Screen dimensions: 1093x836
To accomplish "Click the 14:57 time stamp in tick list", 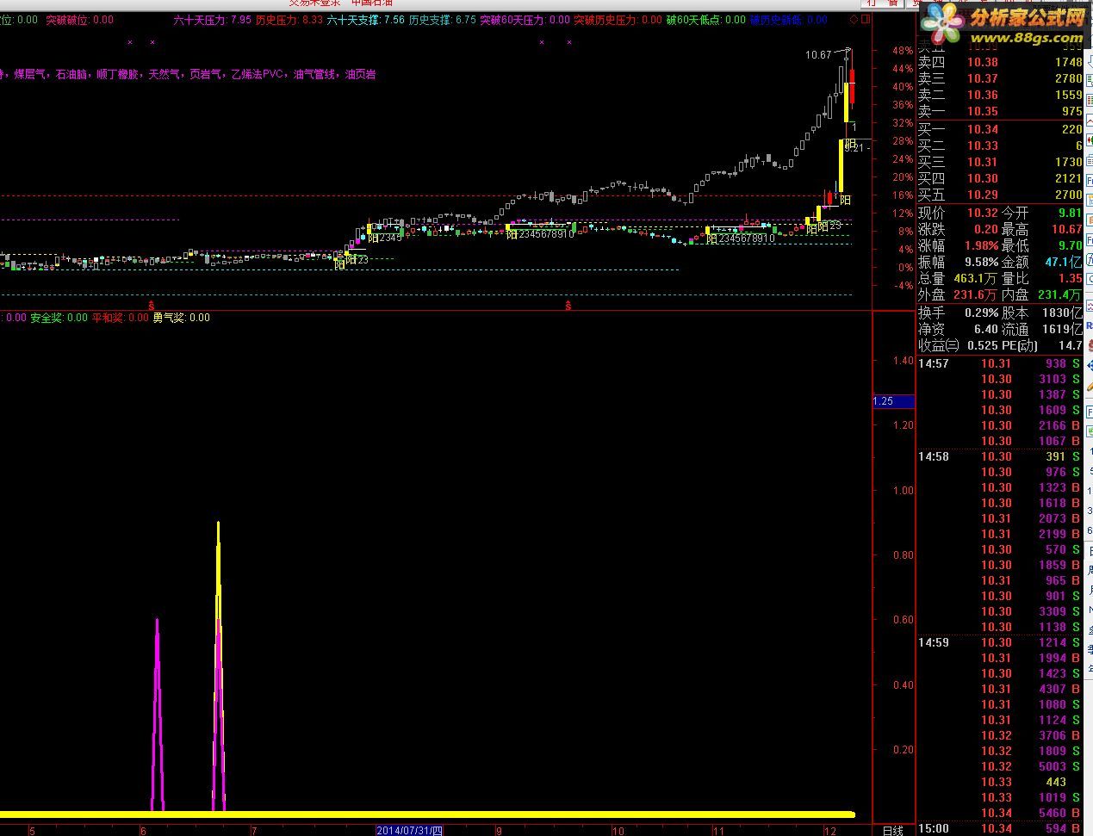I will 934,363.
